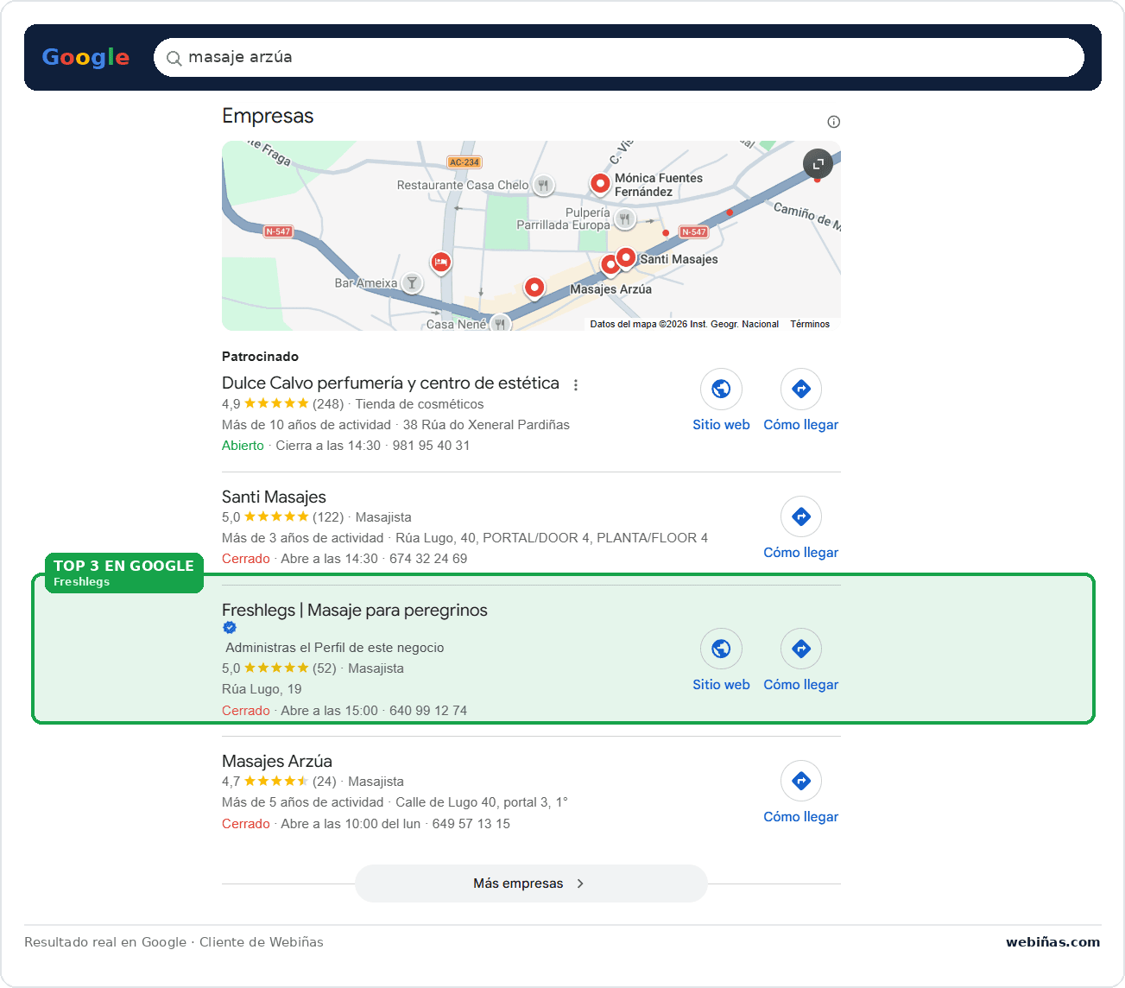Click Pulpería Parrillada Europa restaurant icon

point(624,219)
